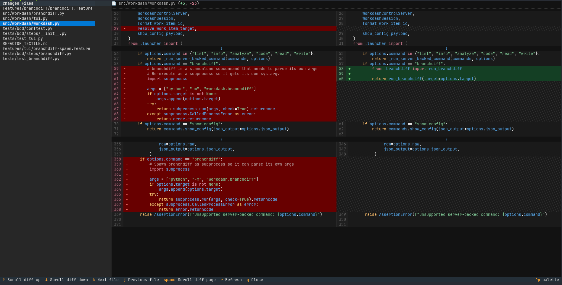The height and width of the screenshot is (285, 562).
Task: Click removed line 69 return error.returncode
Action: (x=224, y=119)
